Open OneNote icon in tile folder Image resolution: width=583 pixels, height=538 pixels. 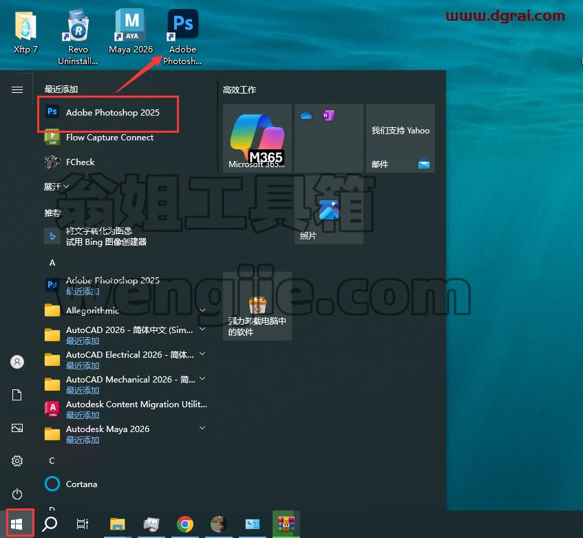328,116
